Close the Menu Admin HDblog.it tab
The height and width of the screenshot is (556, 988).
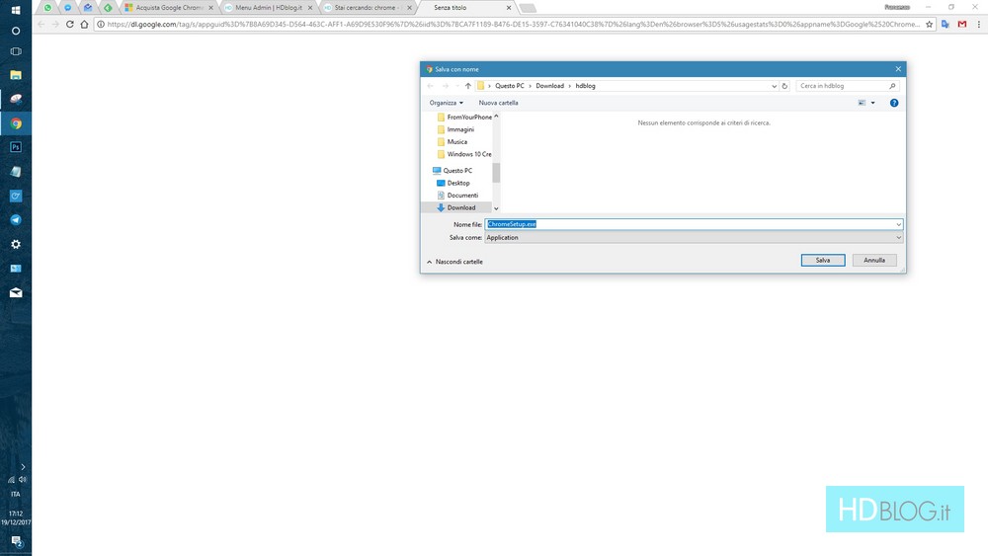point(310,8)
